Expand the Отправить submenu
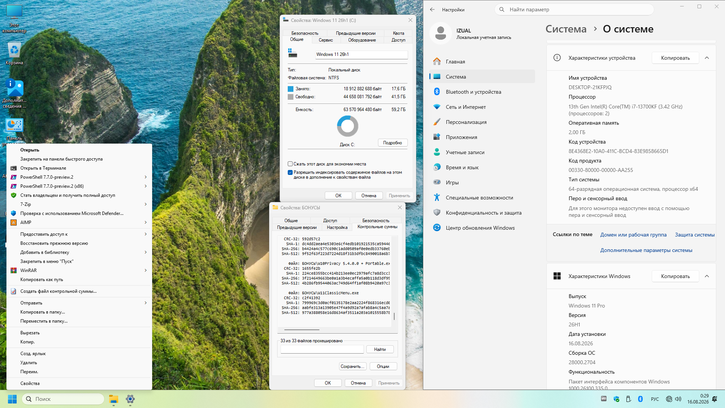This screenshot has height=408, width=725. coord(80,303)
